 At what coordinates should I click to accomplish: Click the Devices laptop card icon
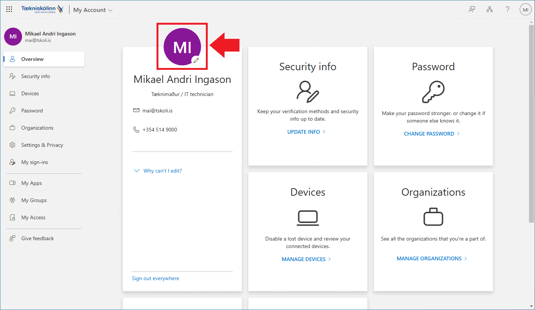(x=307, y=218)
